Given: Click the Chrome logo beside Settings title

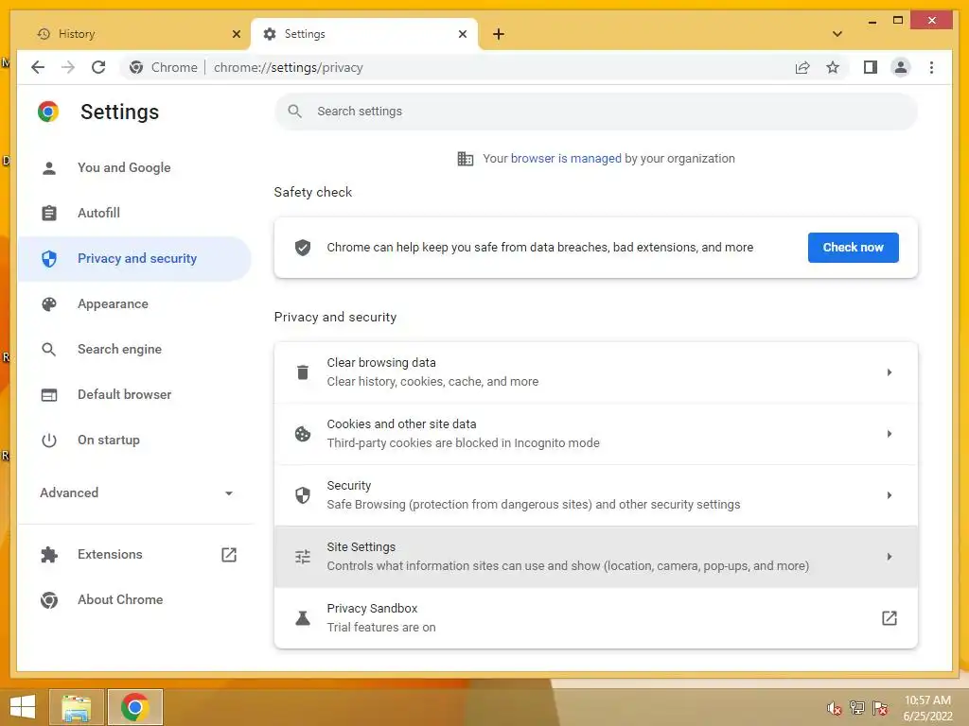Looking at the screenshot, I should pos(48,112).
